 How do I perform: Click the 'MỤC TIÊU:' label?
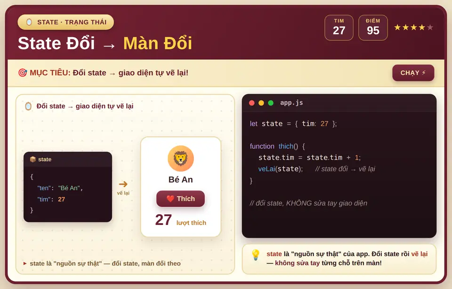click(50, 72)
